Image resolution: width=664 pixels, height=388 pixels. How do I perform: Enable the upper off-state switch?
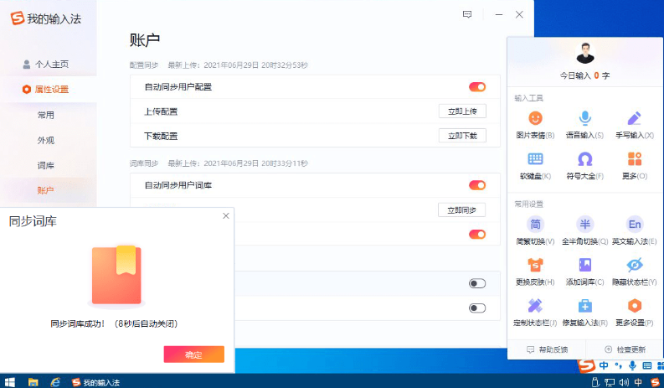point(477,284)
